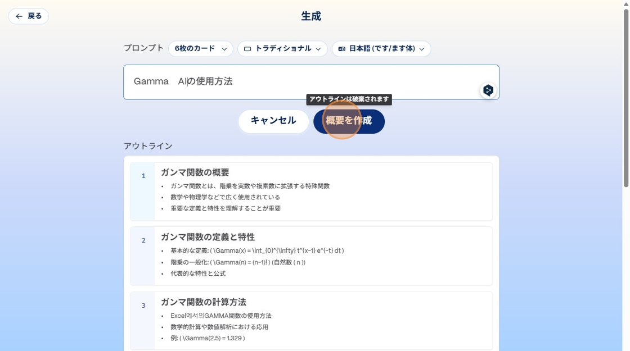Screen dimensions: 630x351
Task: Select outline card 2 number handle
Action: (x=143, y=256)
